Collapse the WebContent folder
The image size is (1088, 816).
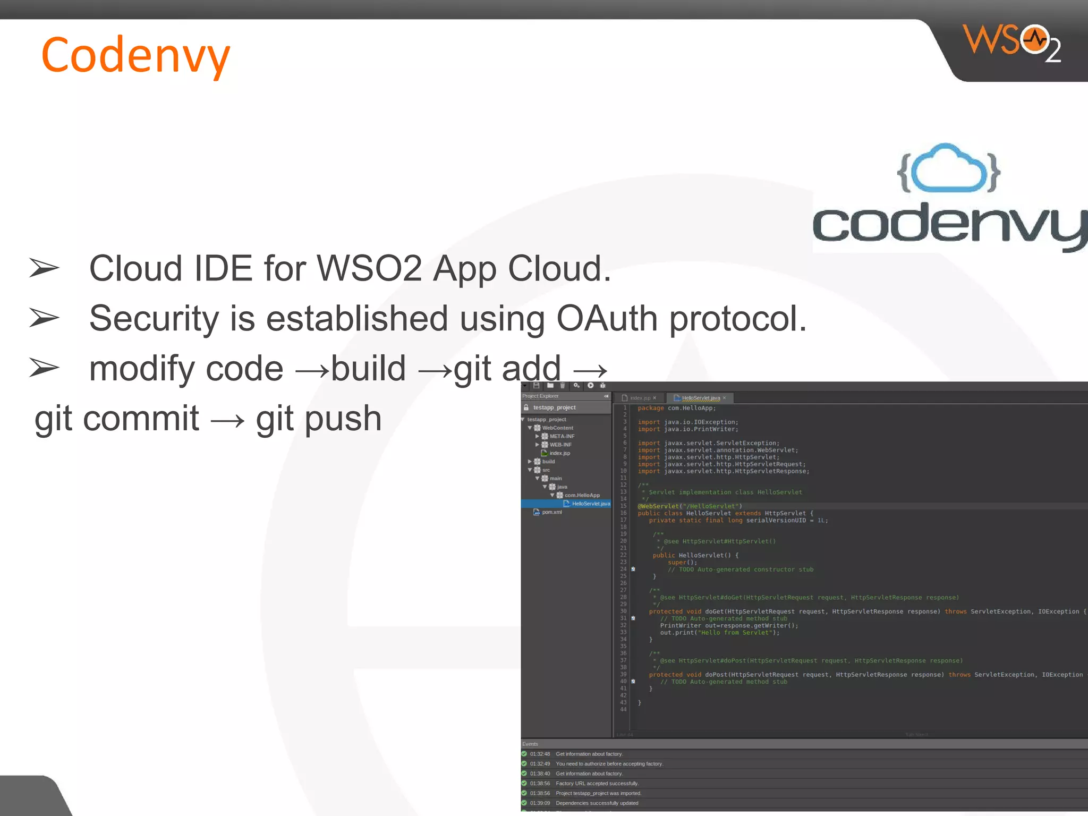[x=530, y=428]
